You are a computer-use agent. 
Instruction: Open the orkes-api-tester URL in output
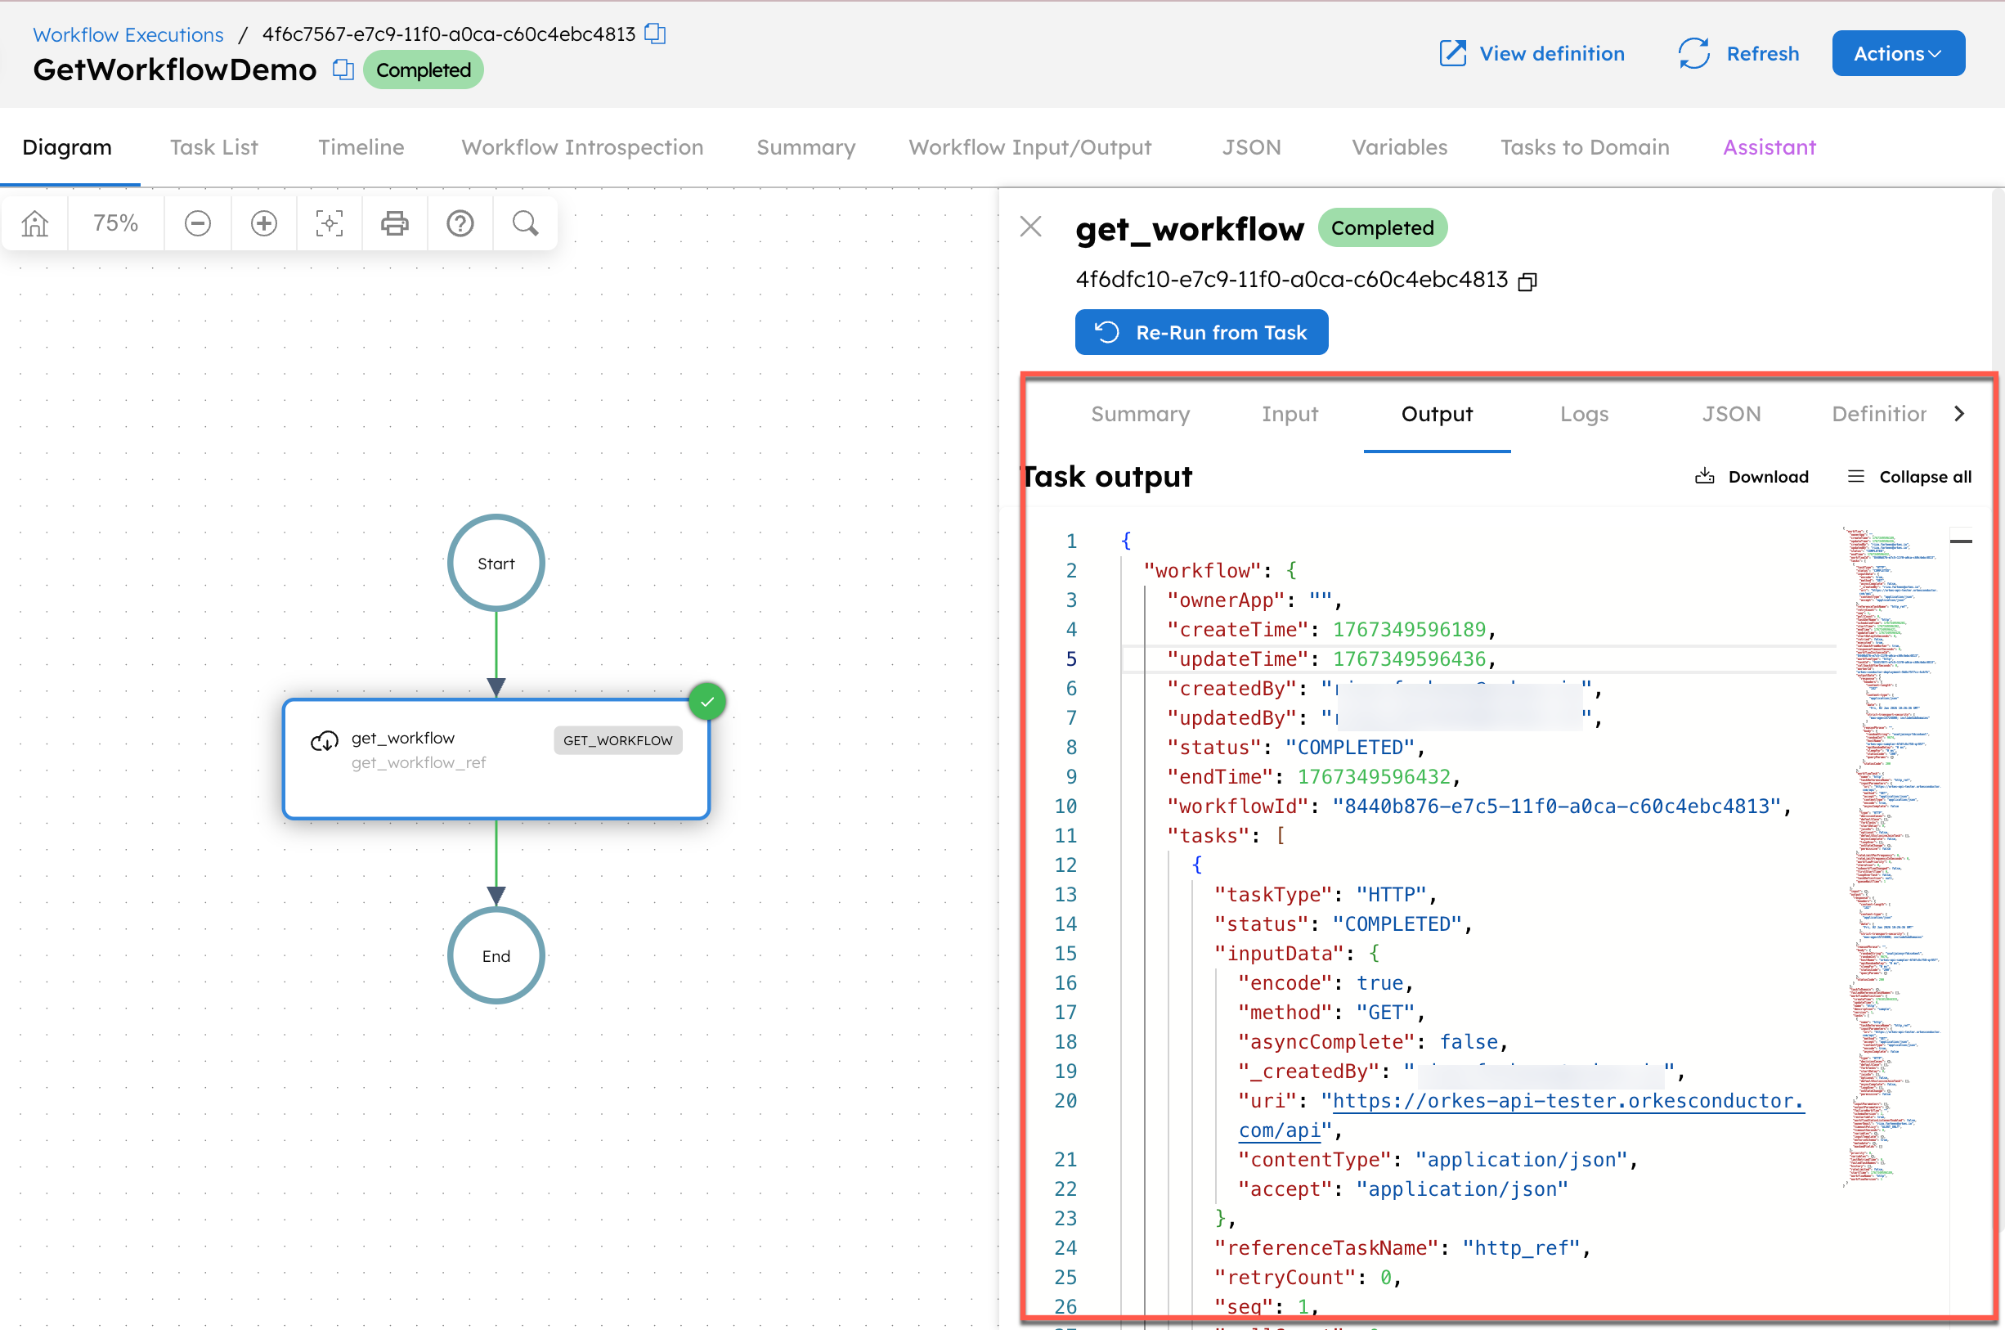(1563, 1100)
